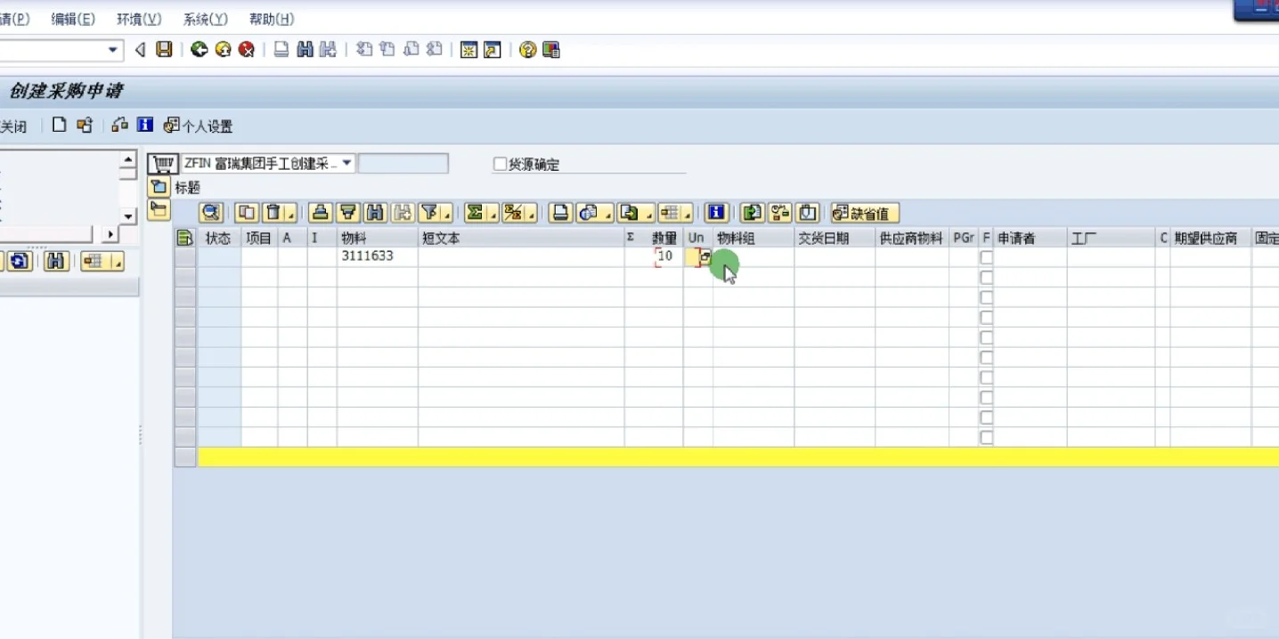Open the sigma total dropdown arrow

click(x=492, y=214)
